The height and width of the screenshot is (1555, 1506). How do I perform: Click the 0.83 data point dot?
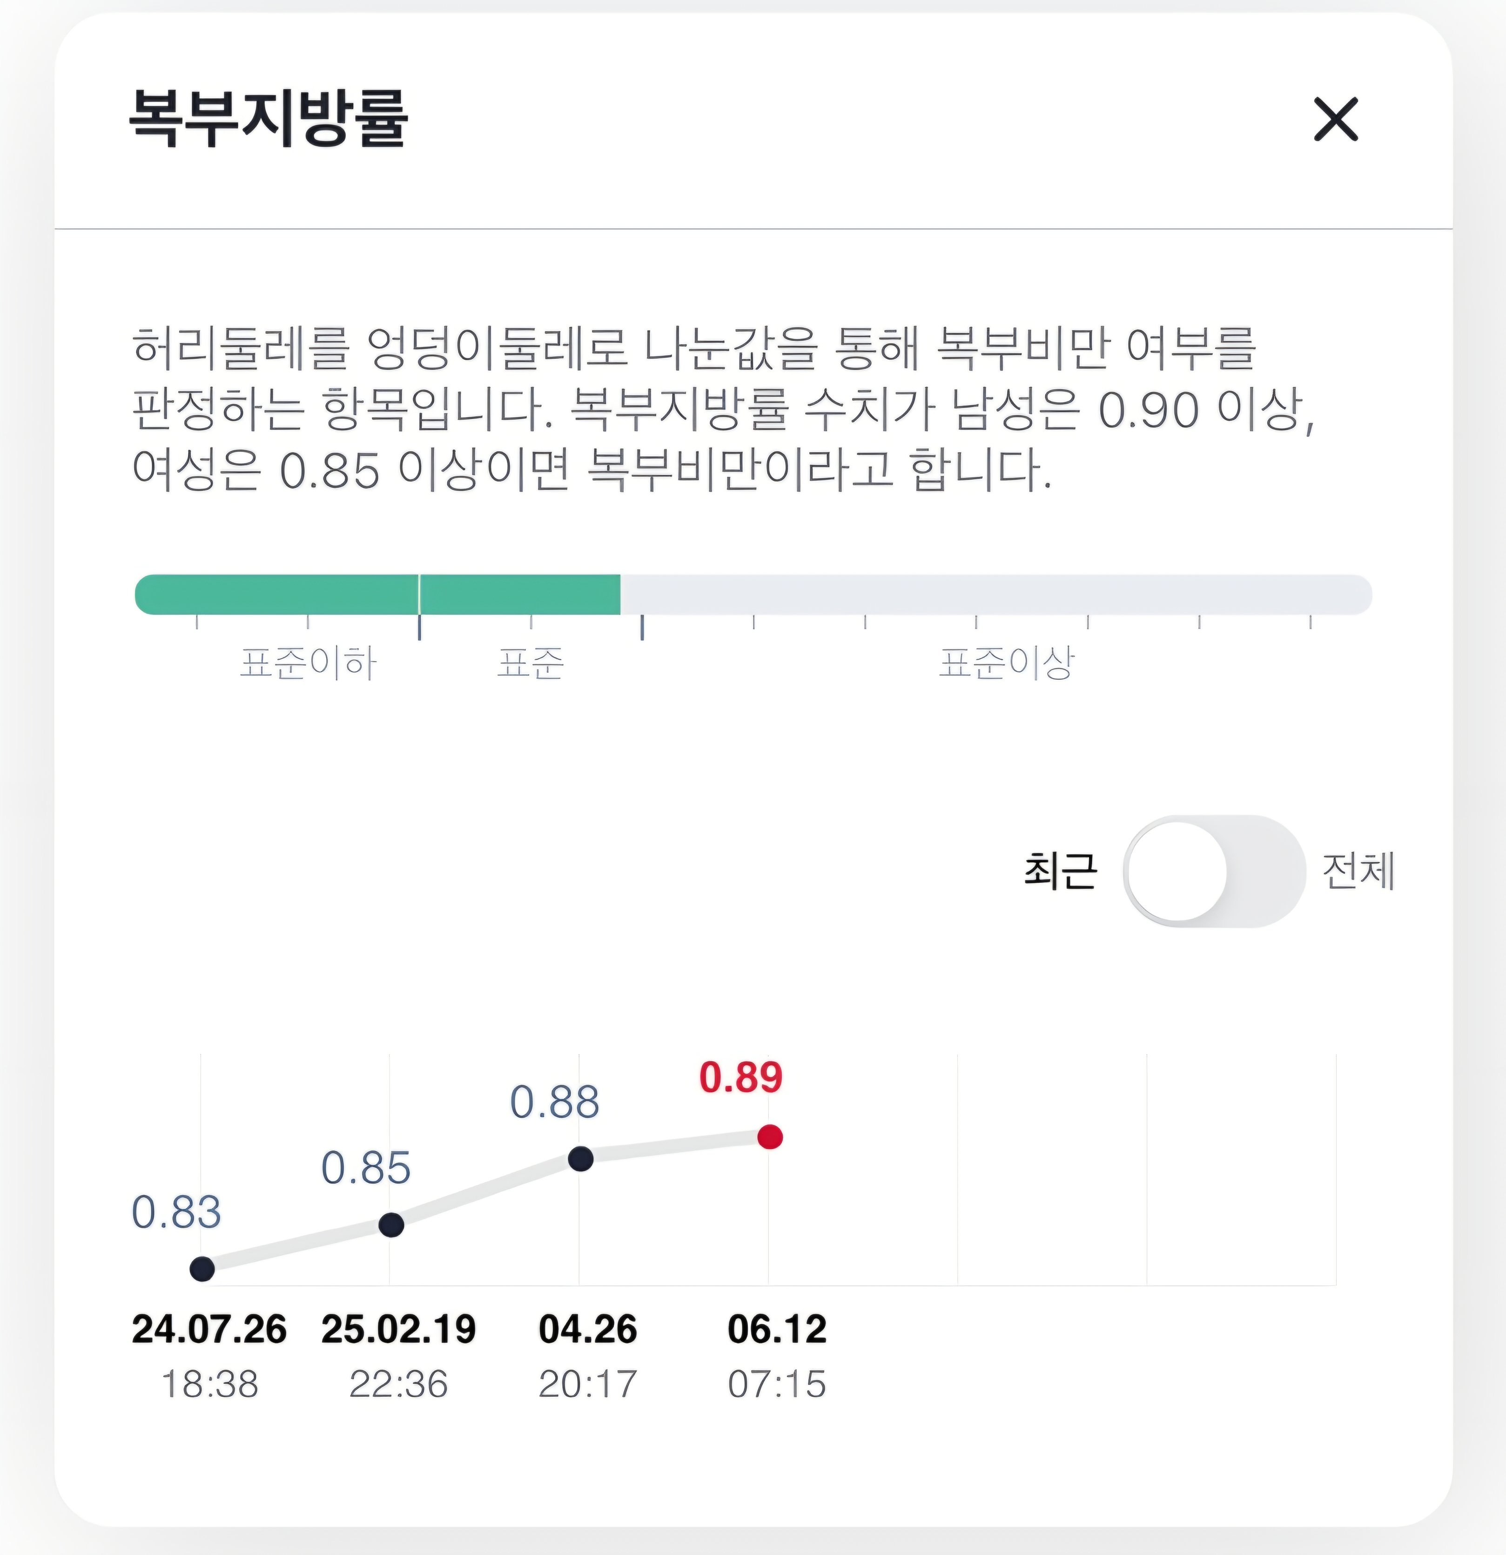[202, 1269]
